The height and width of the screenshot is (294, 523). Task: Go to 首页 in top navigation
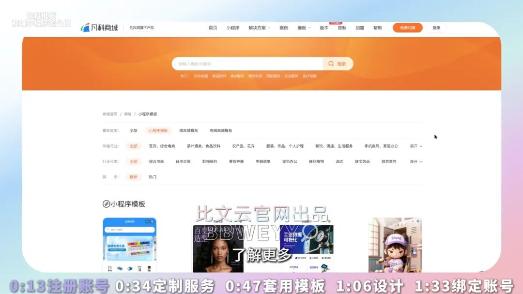click(213, 28)
